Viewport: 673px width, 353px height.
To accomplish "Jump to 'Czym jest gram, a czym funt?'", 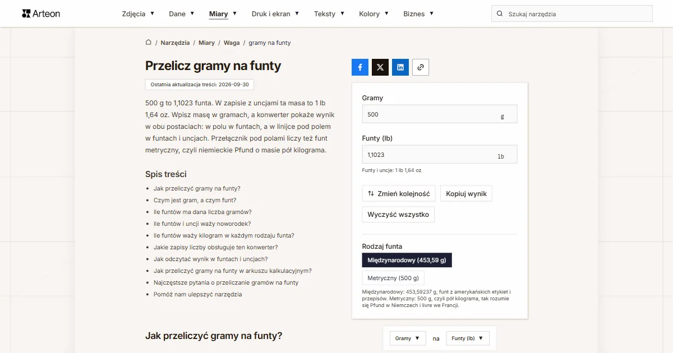I will pos(195,201).
